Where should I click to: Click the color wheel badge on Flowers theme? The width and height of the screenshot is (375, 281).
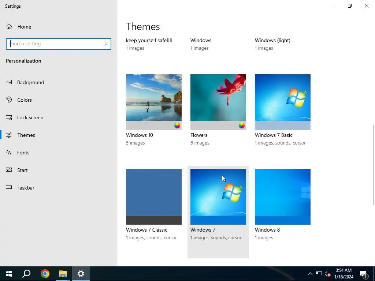pos(242,125)
